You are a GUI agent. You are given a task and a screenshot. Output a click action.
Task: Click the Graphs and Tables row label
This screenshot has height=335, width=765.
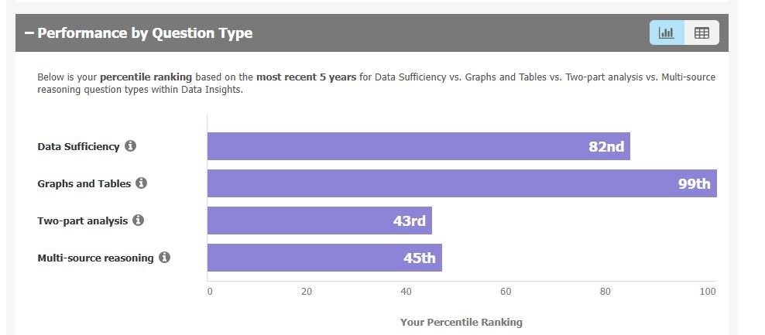coord(84,184)
